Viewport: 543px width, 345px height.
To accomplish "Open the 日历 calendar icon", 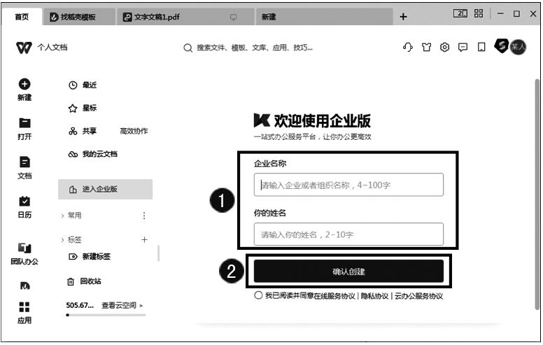I will [24, 202].
